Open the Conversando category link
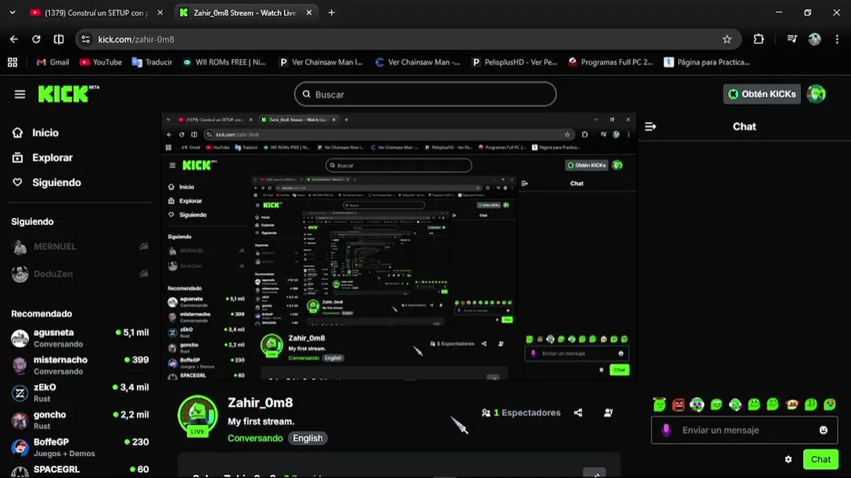This screenshot has width=851, height=478. tap(255, 438)
